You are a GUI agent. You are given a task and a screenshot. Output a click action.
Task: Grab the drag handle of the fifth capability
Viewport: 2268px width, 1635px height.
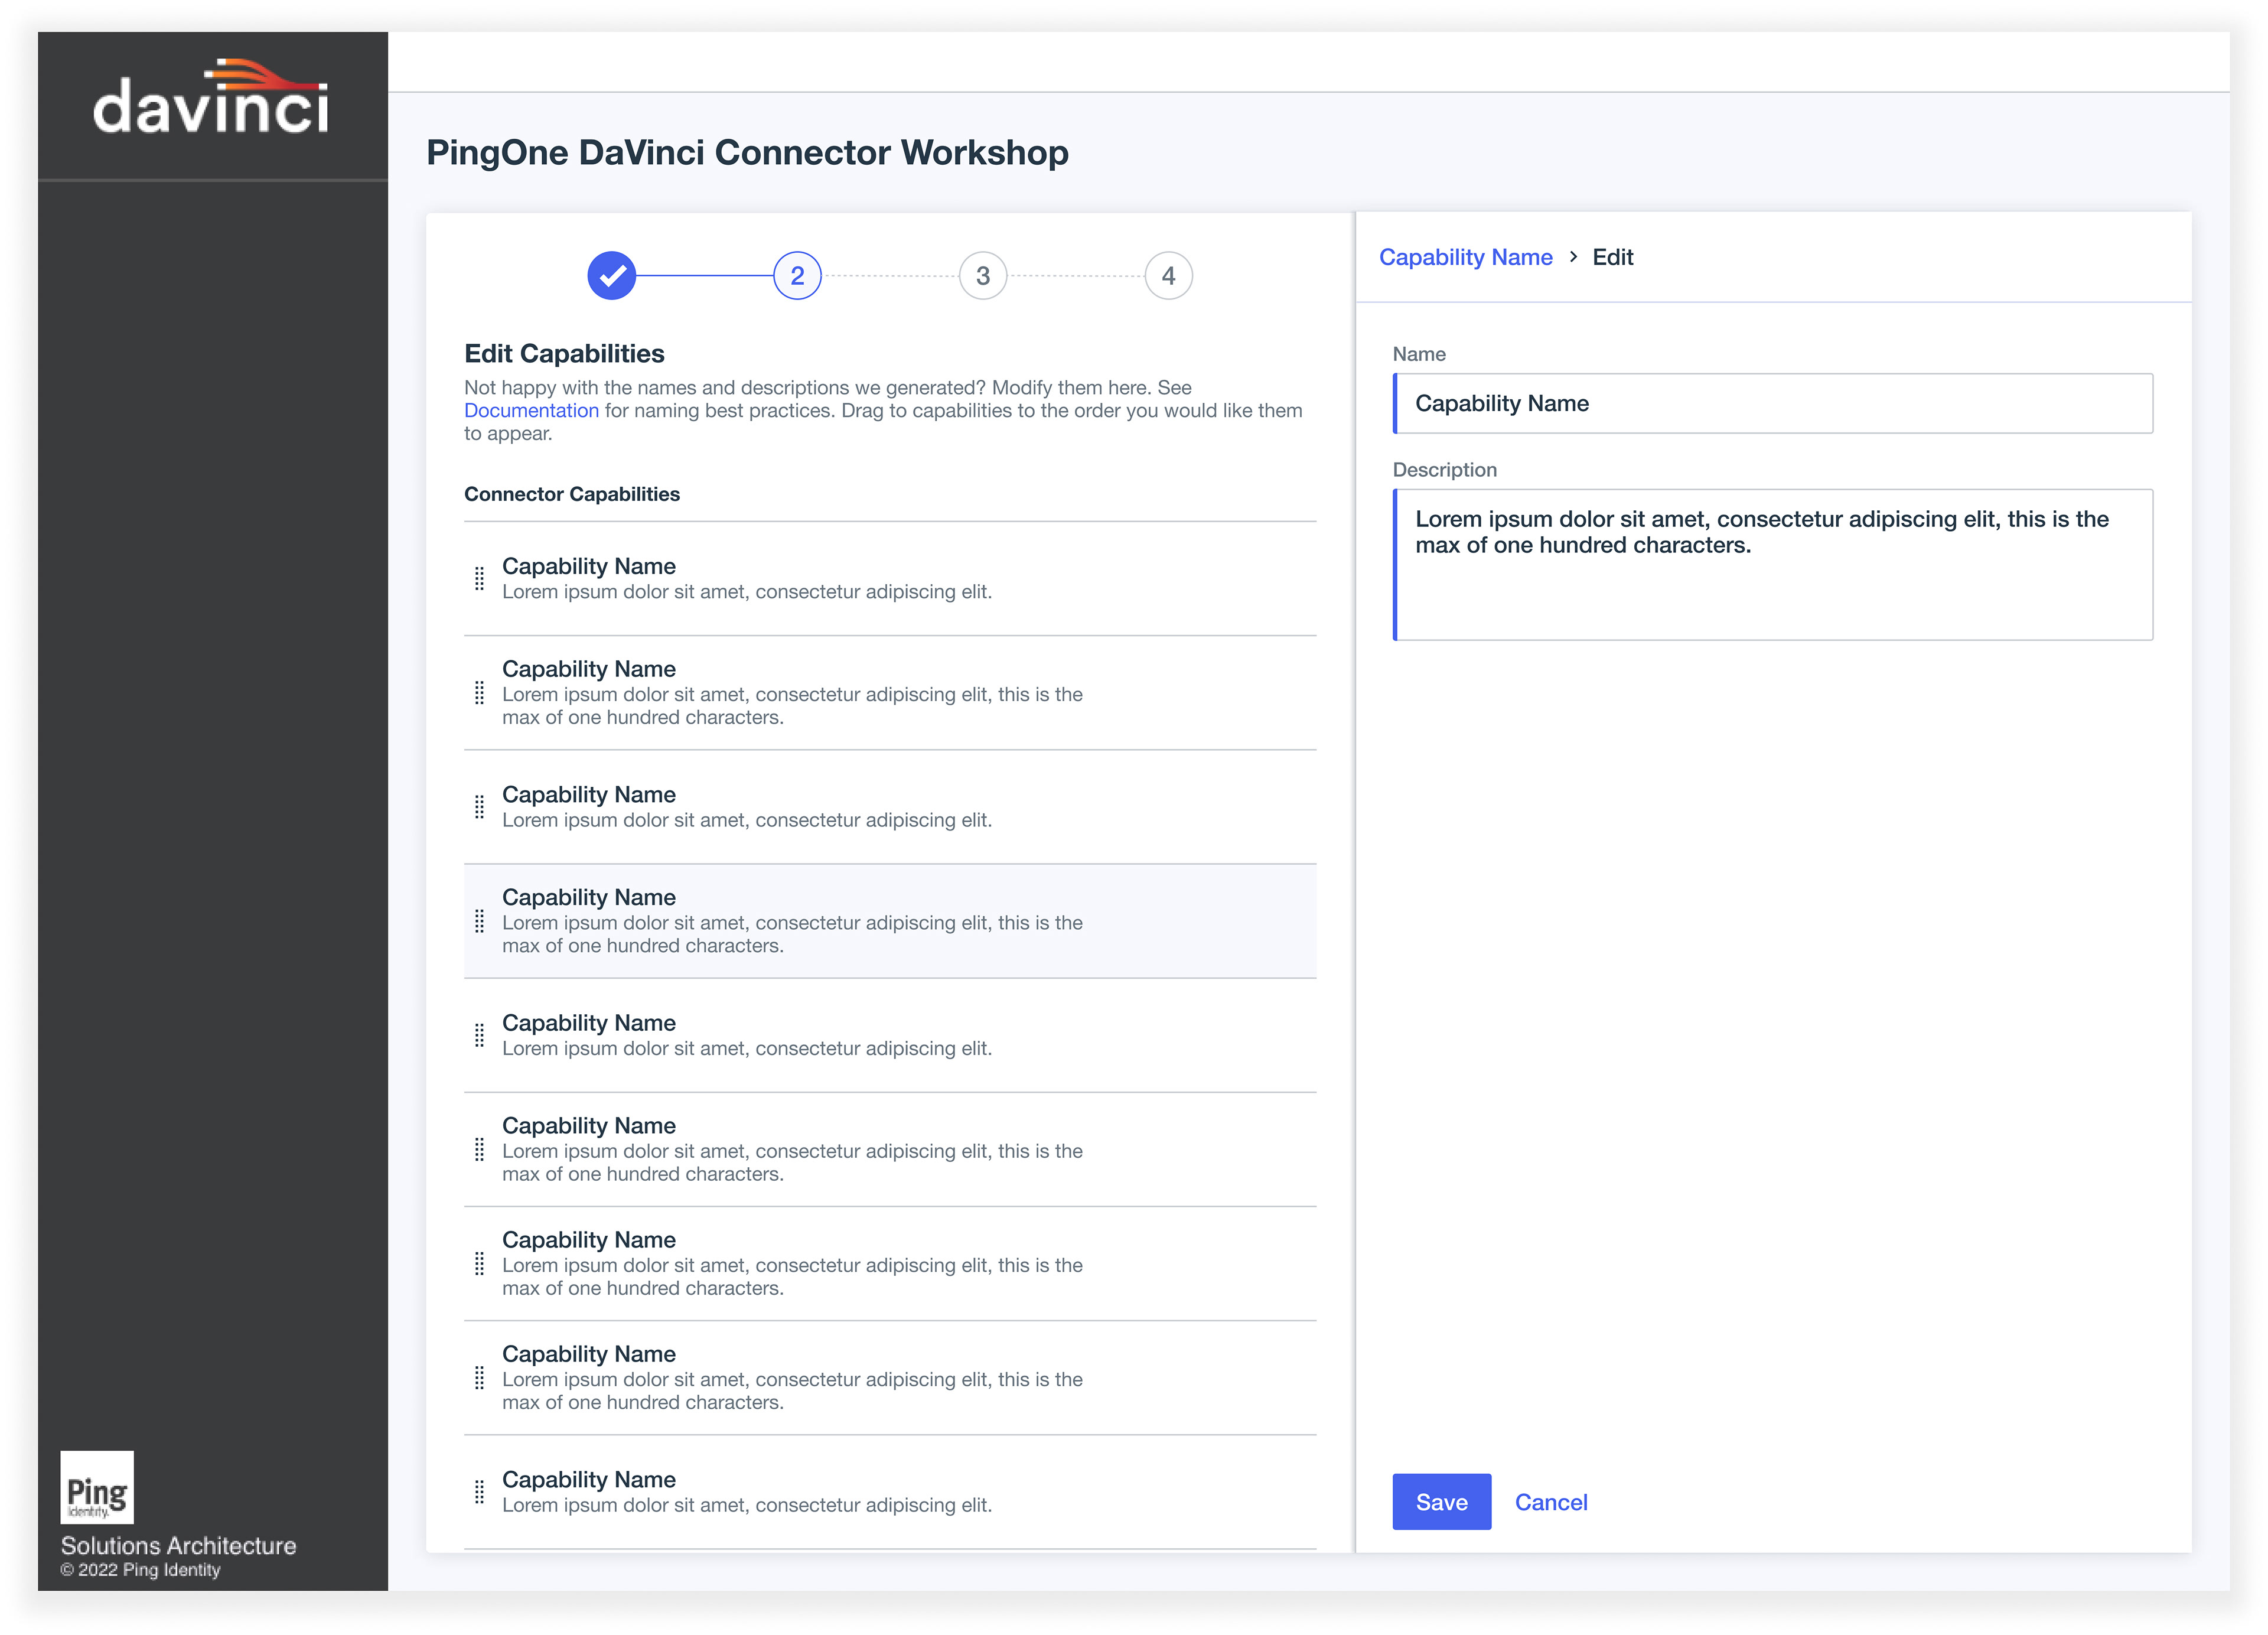point(479,1035)
